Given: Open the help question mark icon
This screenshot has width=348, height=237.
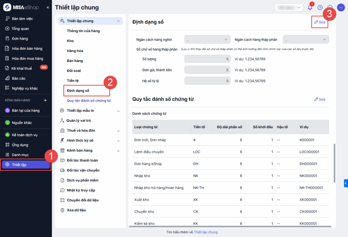Looking at the screenshot, I should (x=320, y=7).
